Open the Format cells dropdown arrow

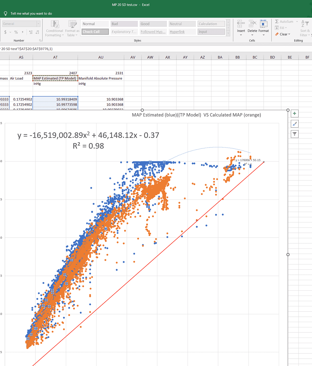(x=264, y=35)
